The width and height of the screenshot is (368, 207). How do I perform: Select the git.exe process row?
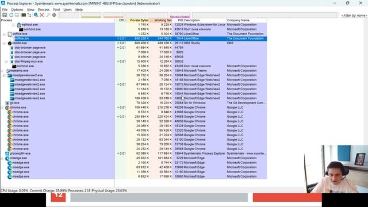pos(133,103)
